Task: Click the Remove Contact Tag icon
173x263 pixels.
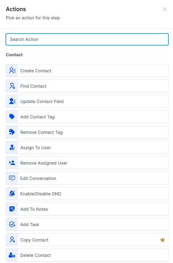Action: coord(12,132)
